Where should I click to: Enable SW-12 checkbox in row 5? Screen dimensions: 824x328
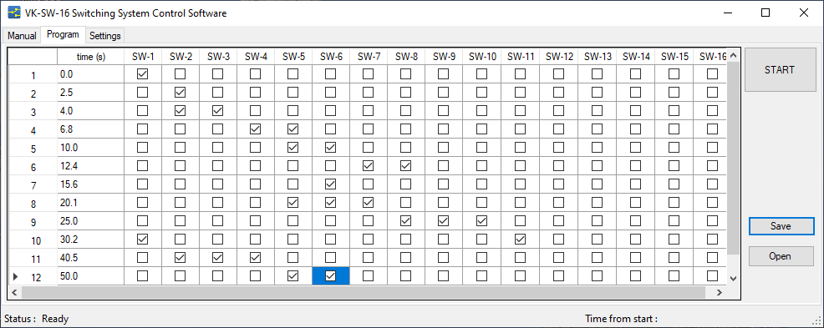558,148
